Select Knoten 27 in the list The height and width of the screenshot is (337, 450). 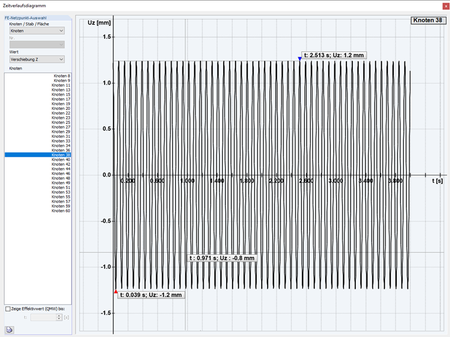coord(37,127)
